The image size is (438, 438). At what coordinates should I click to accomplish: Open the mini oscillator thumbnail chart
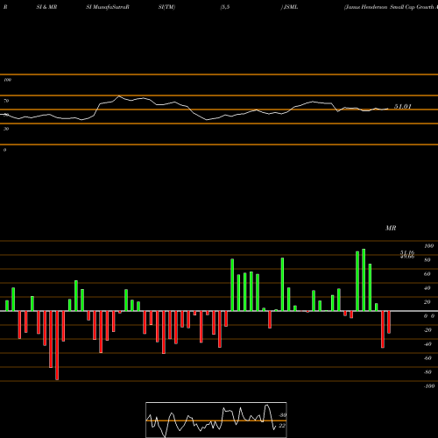pos(216,420)
